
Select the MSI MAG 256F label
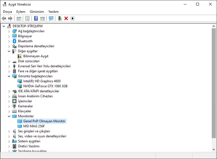click(34, 126)
